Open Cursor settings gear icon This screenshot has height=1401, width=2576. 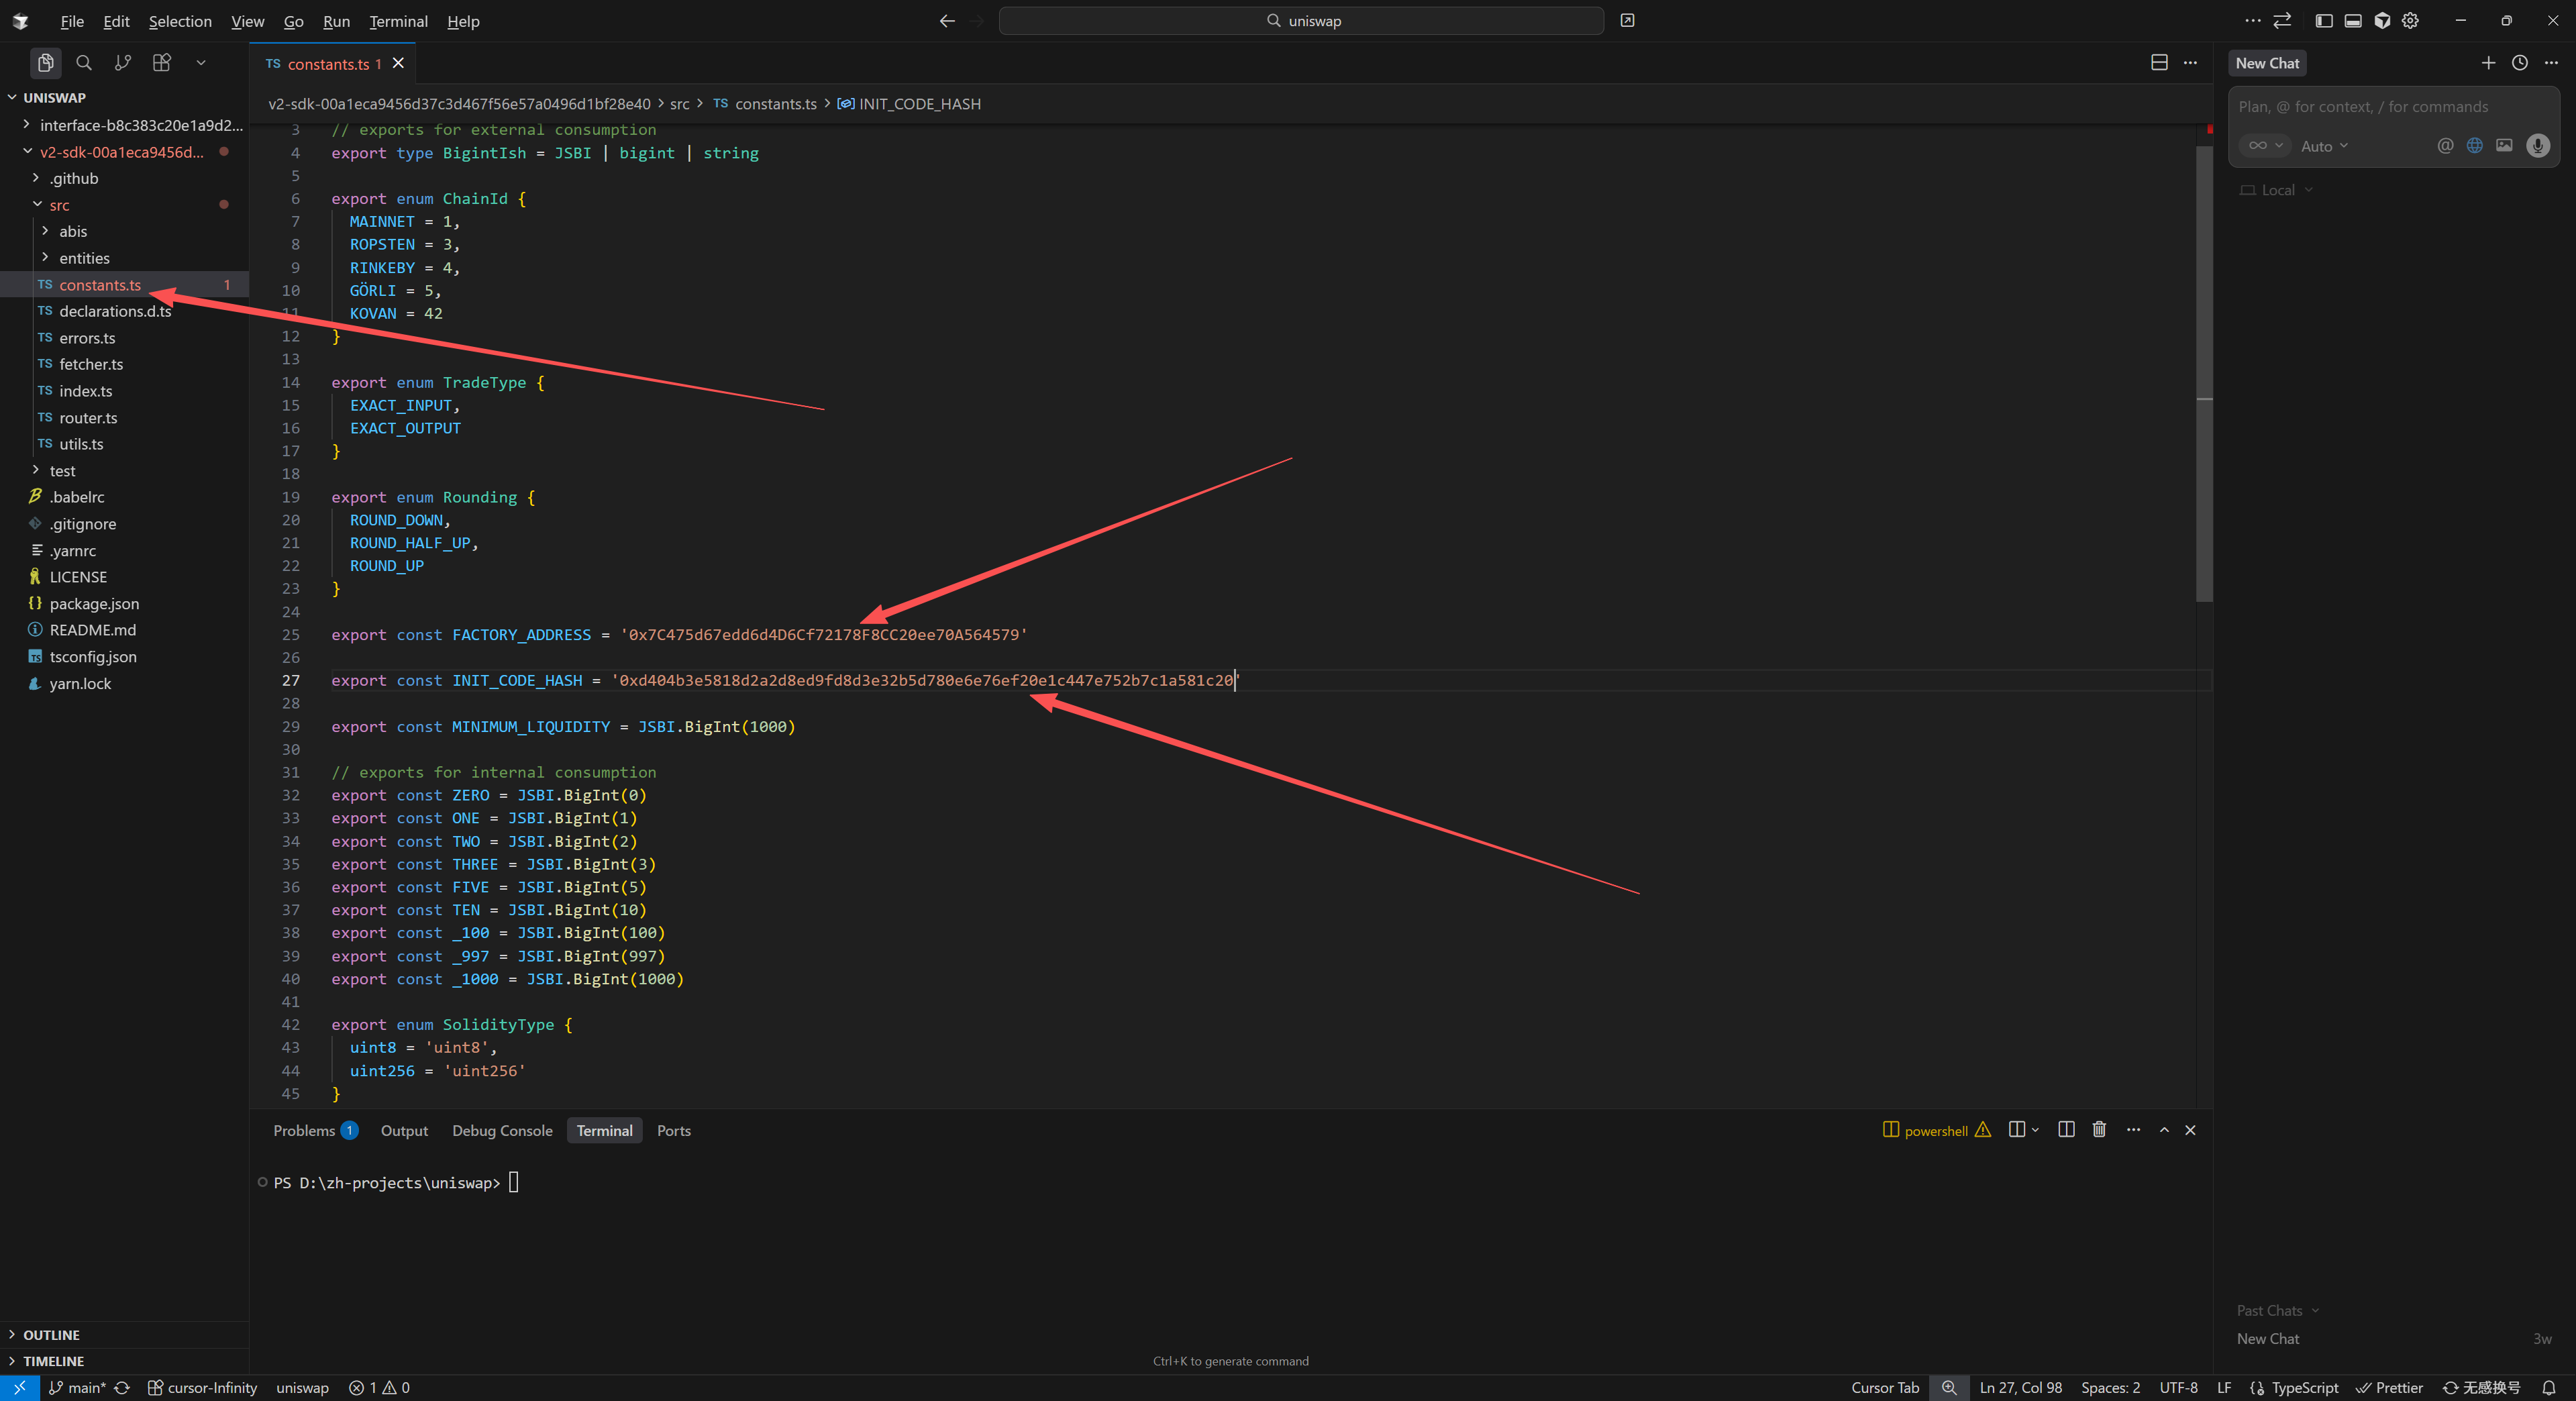tap(2411, 21)
